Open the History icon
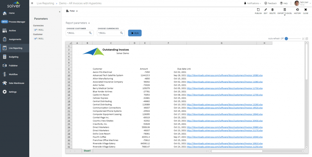312x157 pixels. click(x=297, y=10)
